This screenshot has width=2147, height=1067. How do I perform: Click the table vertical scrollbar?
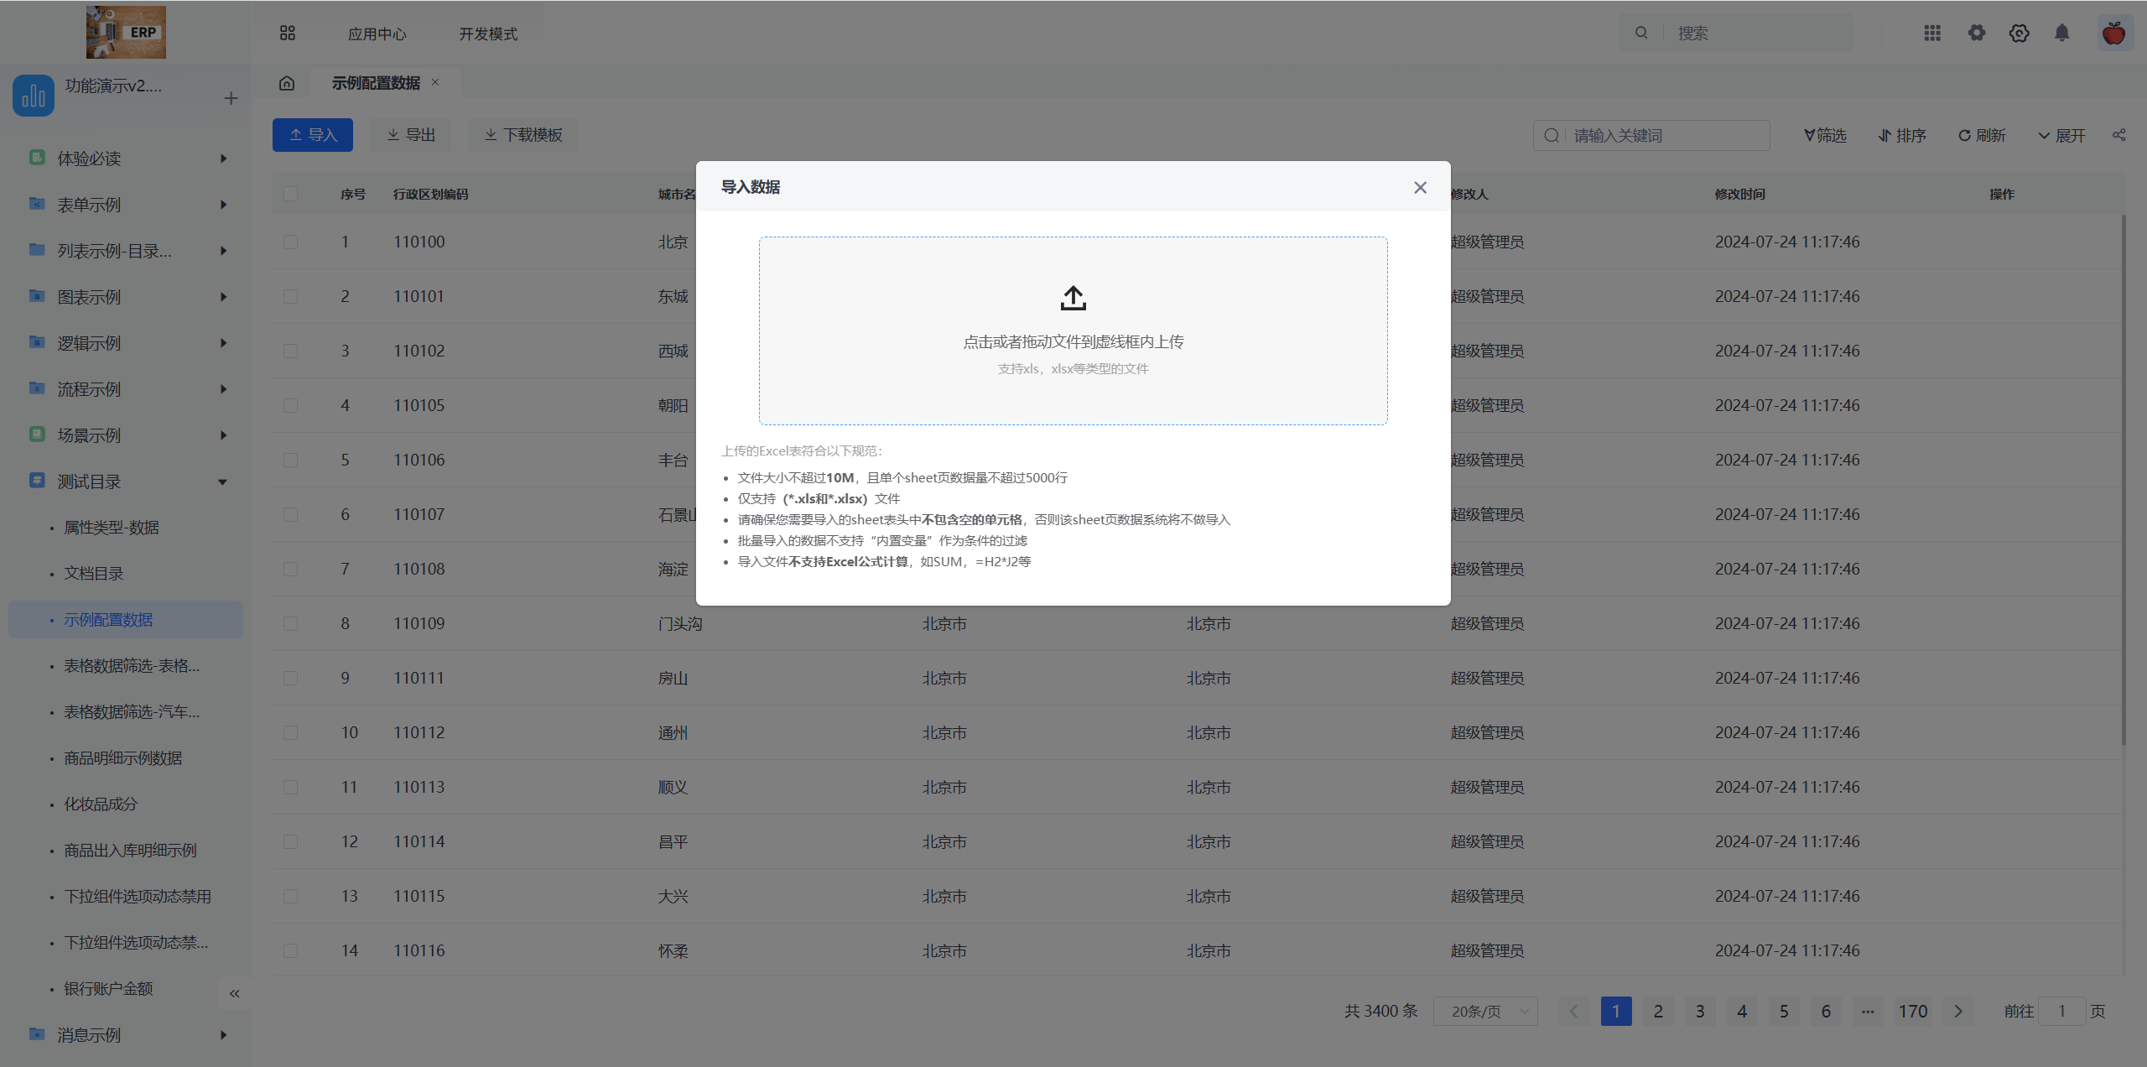[2124, 481]
